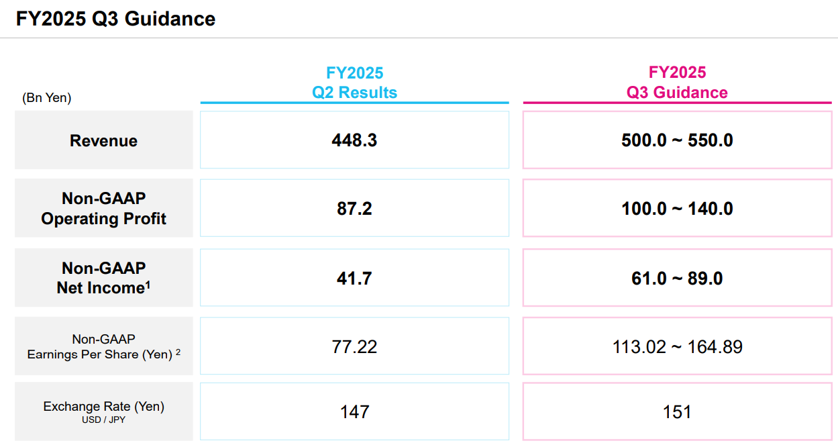Click the Revenue row label

[x=103, y=141]
